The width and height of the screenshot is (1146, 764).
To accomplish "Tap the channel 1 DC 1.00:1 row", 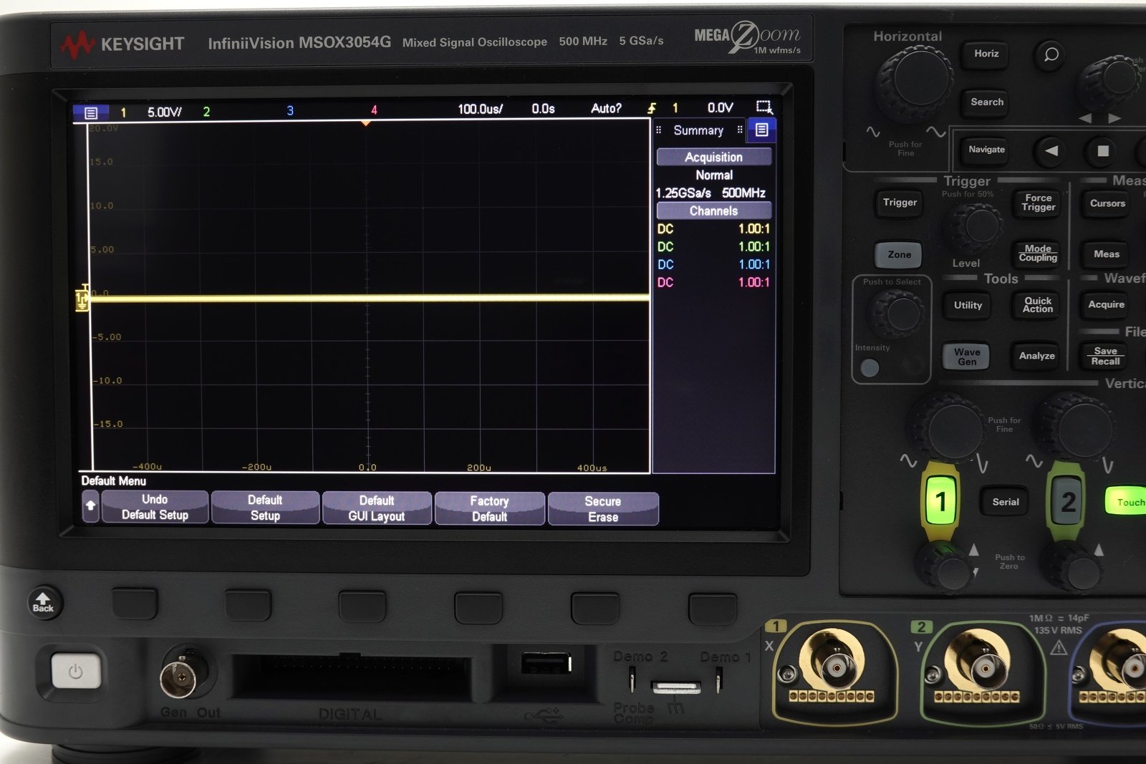I will (x=713, y=229).
